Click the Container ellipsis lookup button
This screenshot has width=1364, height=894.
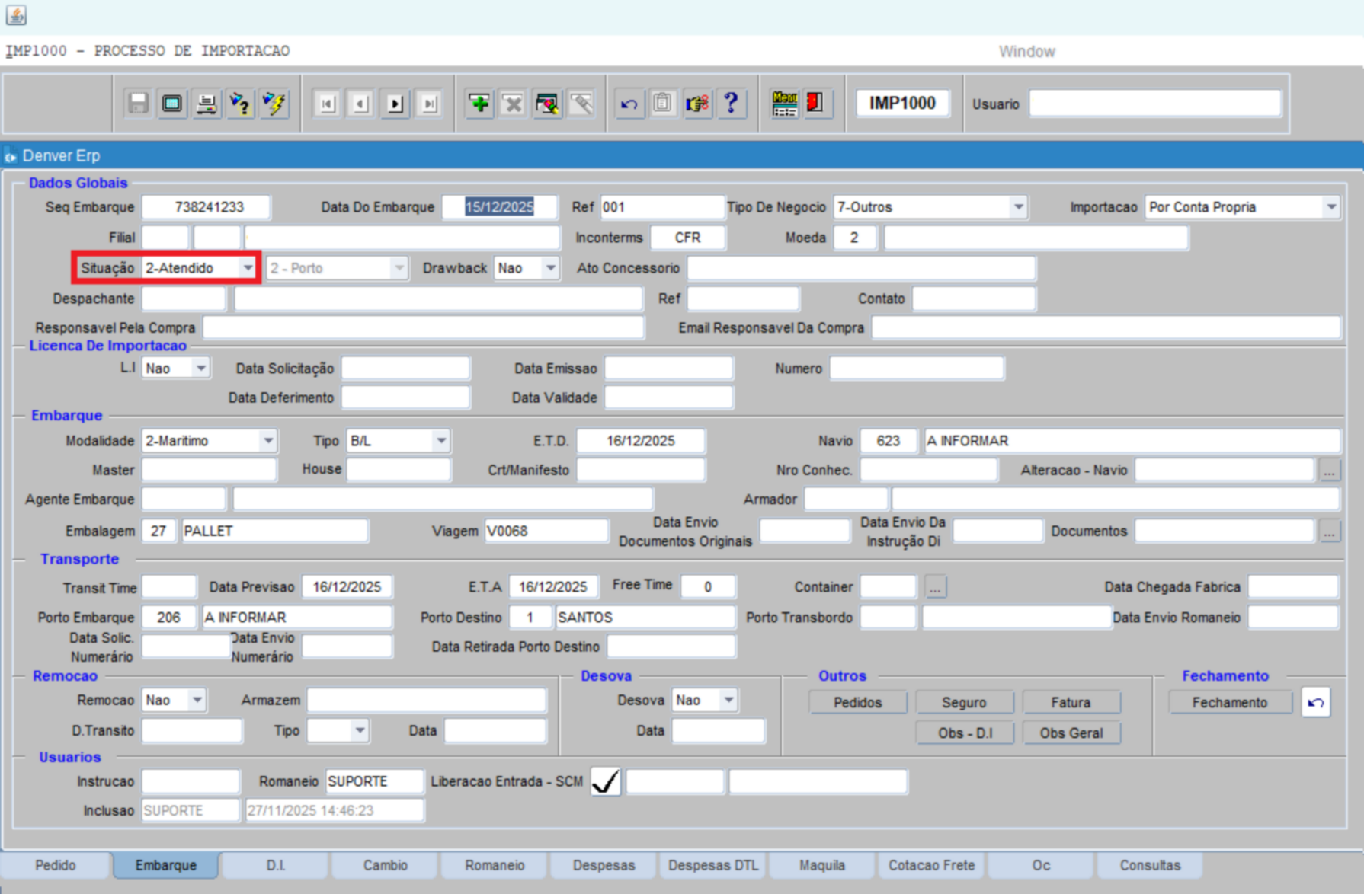coord(935,587)
